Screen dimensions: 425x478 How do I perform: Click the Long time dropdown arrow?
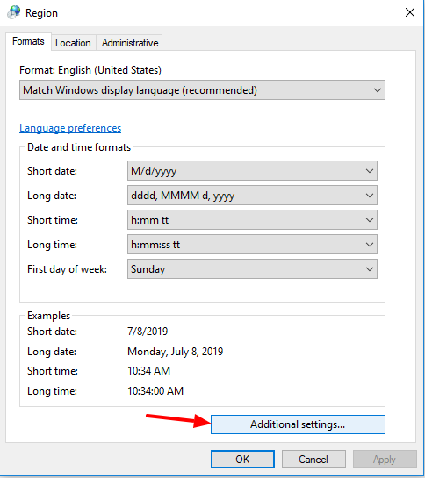pyautogui.click(x=370, y=245)
